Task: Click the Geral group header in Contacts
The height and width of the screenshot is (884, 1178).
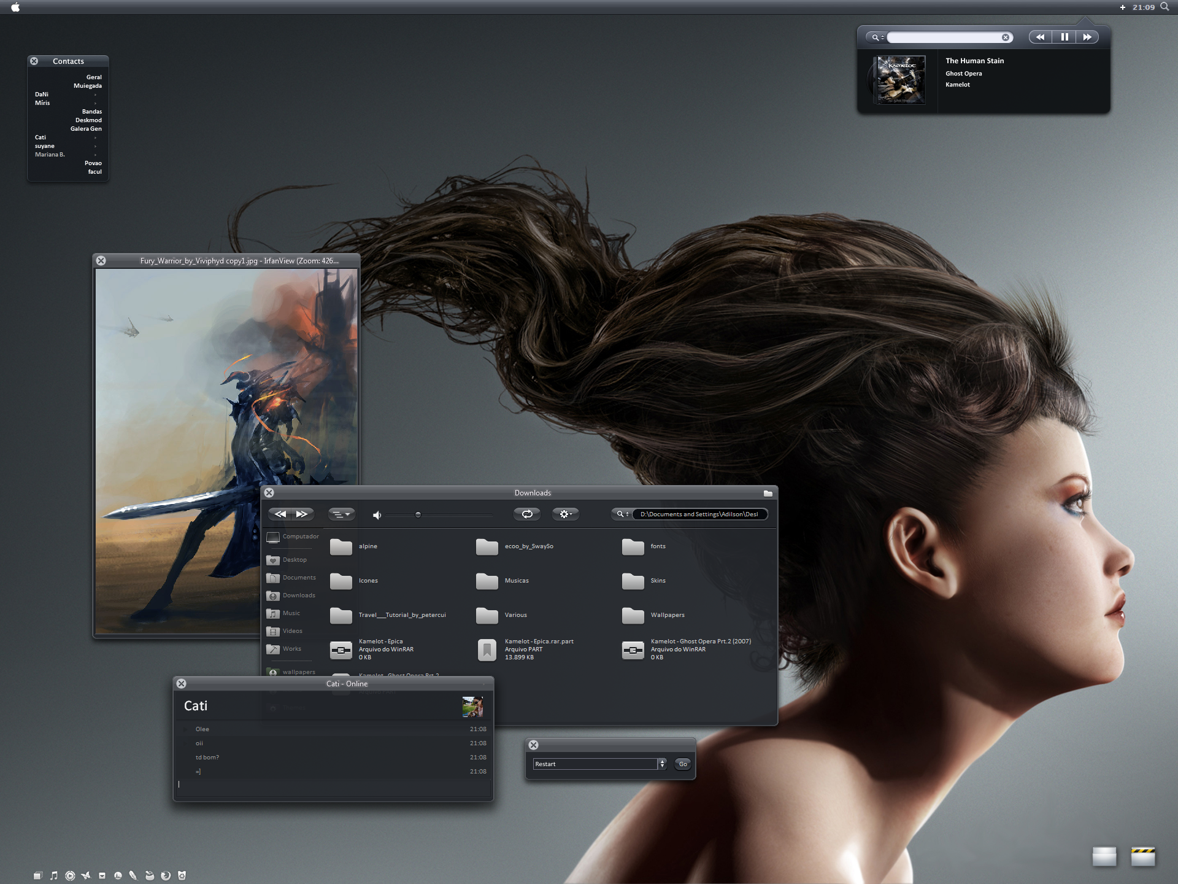Action: [x=94, y=77]
